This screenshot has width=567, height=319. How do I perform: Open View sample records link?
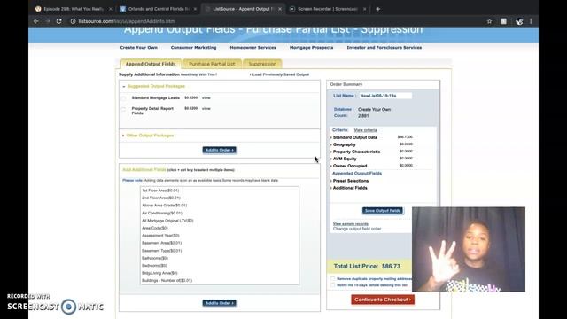pyautogui.click(x=351, y=224)
